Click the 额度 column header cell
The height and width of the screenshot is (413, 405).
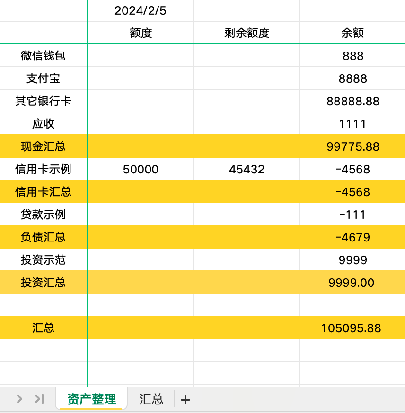point(141,33)
